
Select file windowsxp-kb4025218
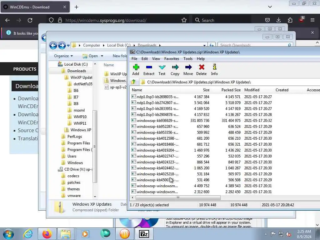155,174
